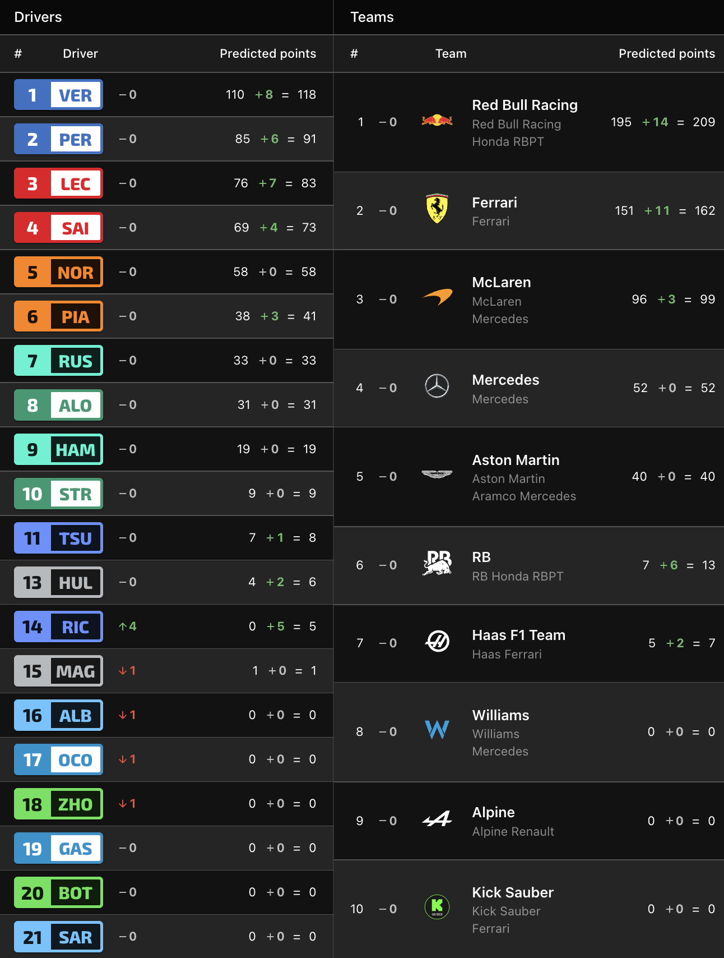Open the Kick Sauber team name
The image size is (724, 958).
[513, 892]
